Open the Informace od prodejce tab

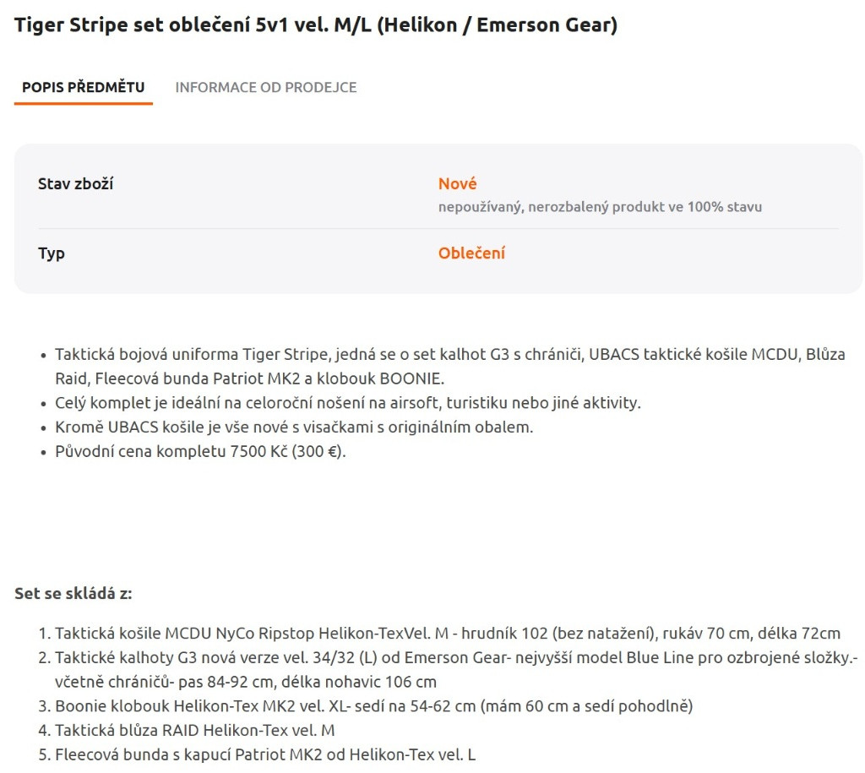(265, 87)
